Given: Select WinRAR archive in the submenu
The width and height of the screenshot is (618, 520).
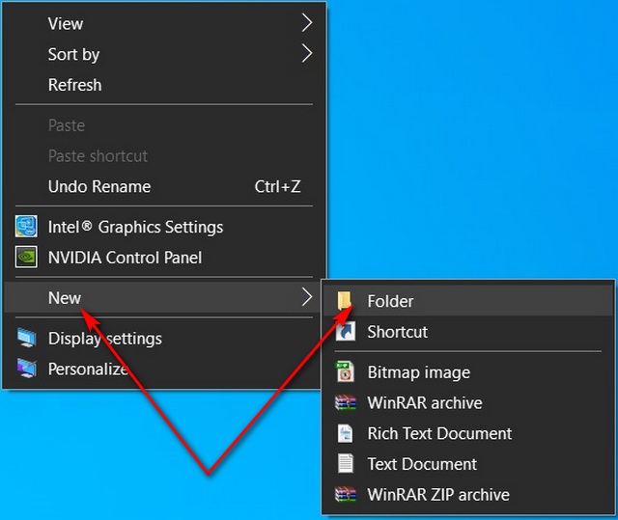Looking at the screenshot, I should coord(468,402).
